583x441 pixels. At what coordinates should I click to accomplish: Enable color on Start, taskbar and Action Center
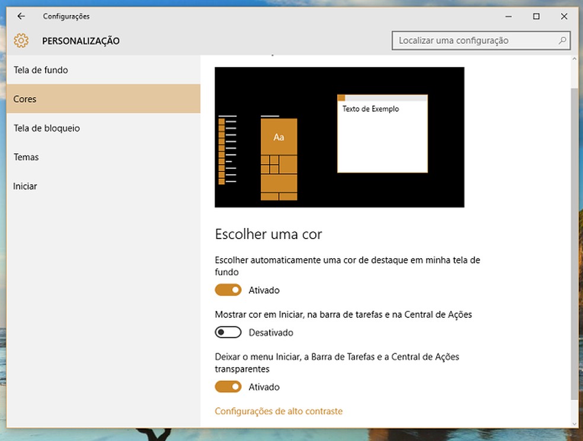pos(228,333)
